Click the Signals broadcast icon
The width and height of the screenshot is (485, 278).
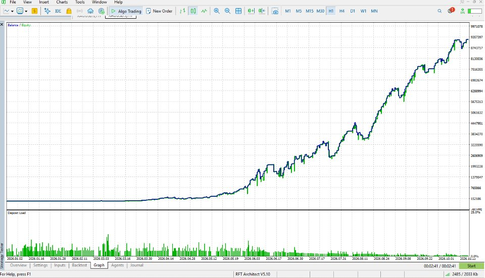tap(79, 11)
